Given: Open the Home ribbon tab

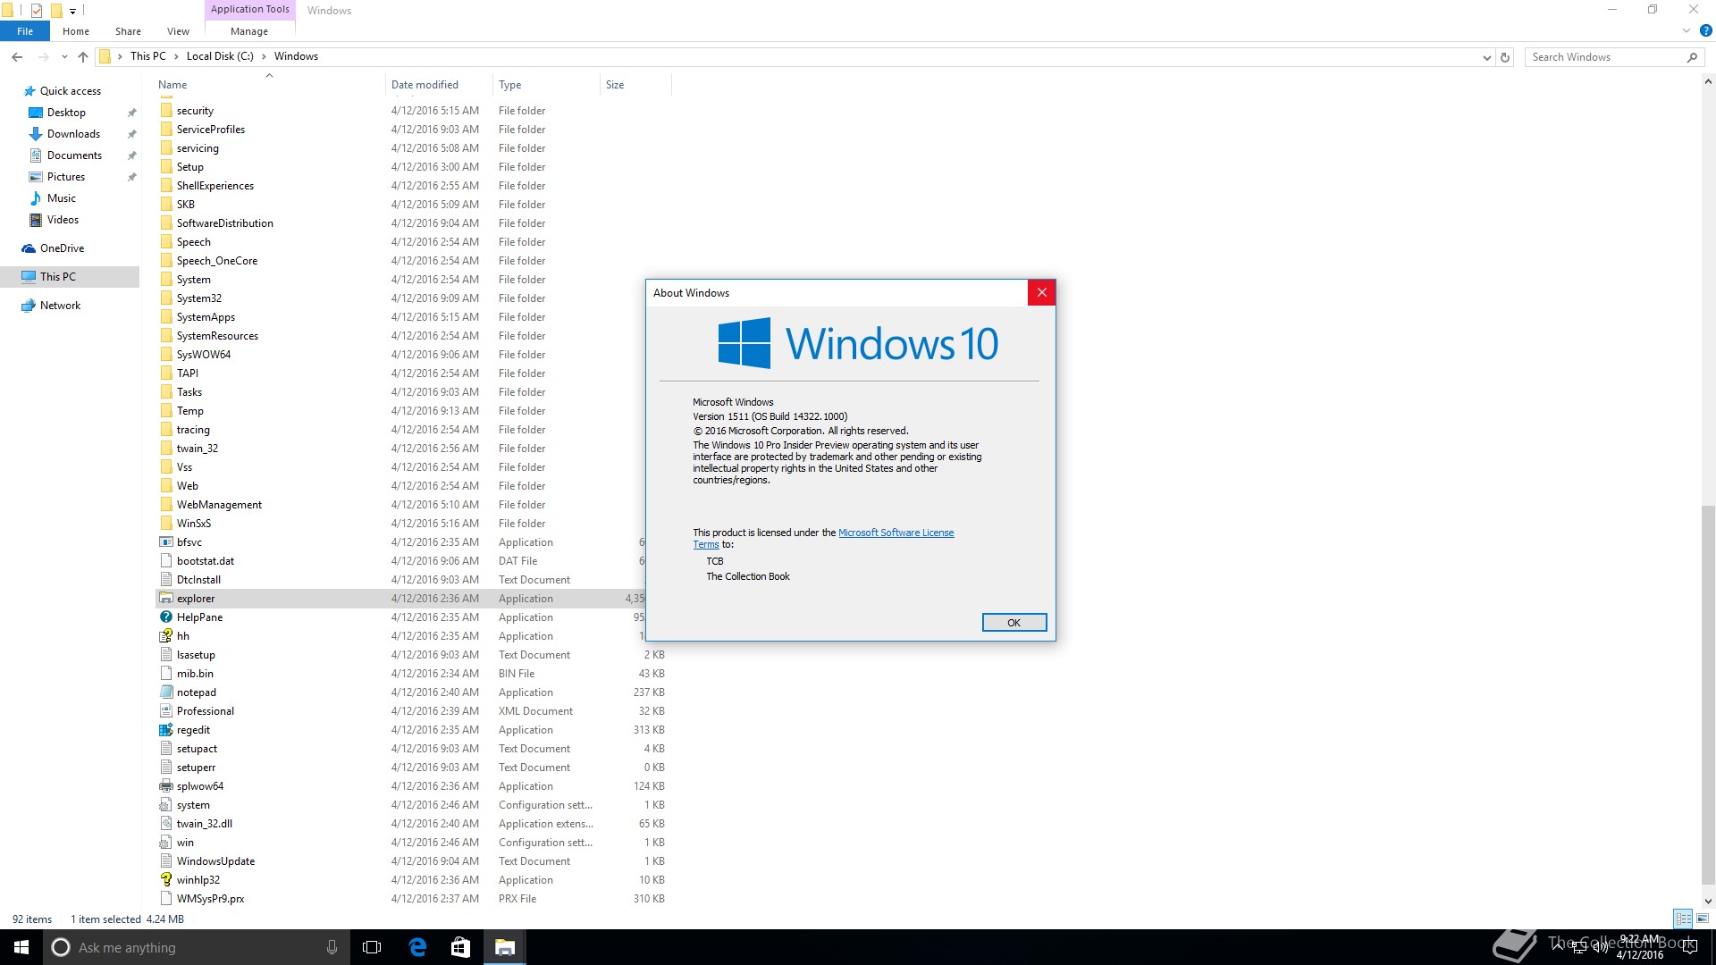Looking at the screenshot, I should coord(76,31).
